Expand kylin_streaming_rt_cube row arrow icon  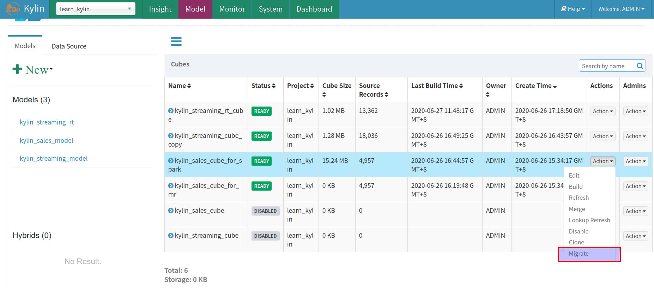[171, 111]
